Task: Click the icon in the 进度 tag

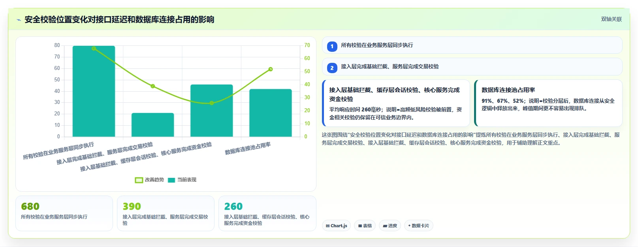Action: [385, 226]
